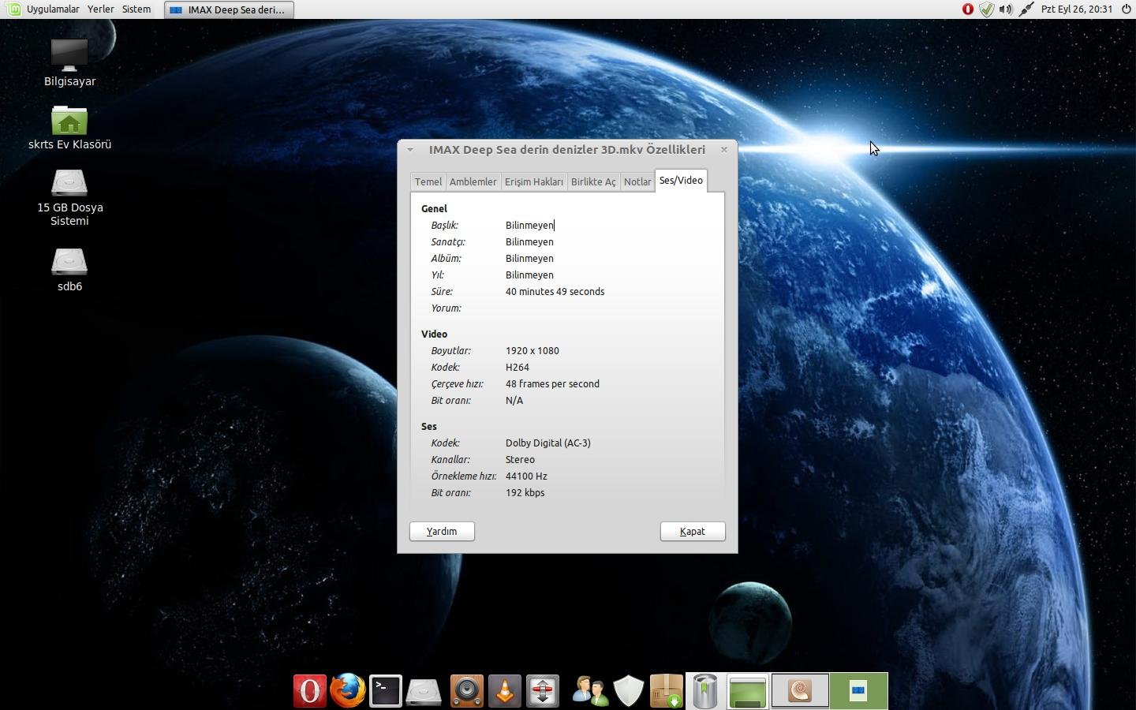Open the Yerler menu

pos(100,9)
